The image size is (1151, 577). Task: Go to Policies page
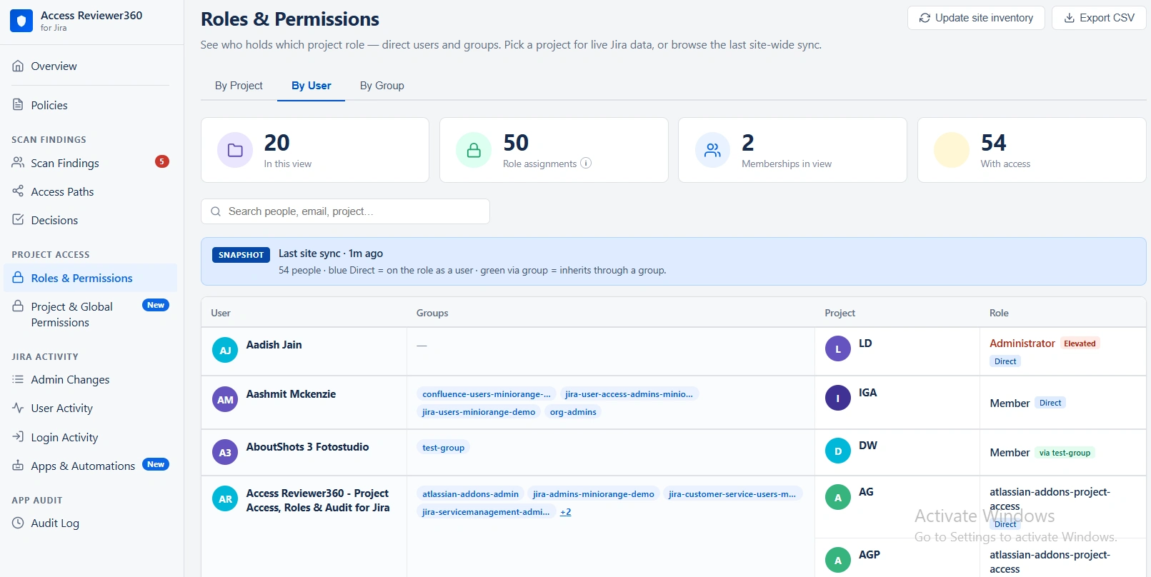point(90,105)
